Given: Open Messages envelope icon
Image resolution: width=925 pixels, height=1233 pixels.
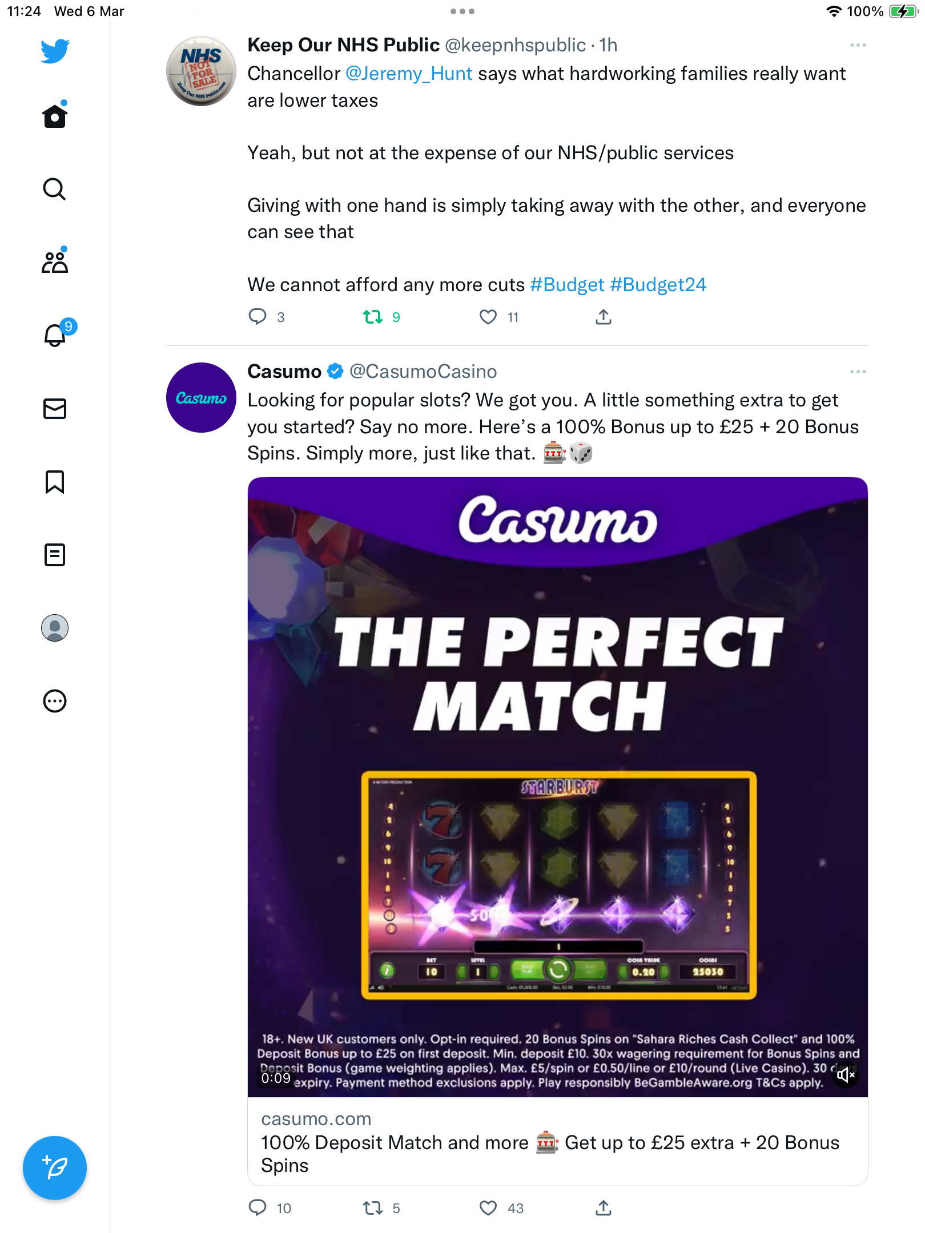Looking at the screenshot, I should tap(55, 409).
